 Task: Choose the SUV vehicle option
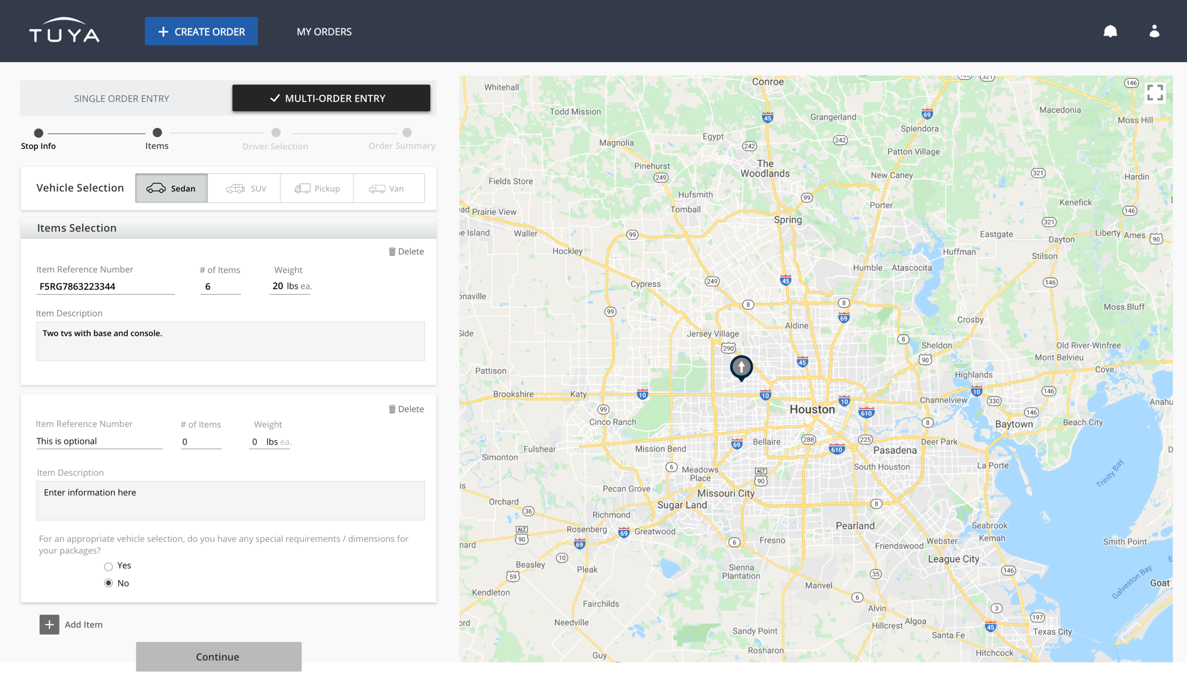pos(244,188)
